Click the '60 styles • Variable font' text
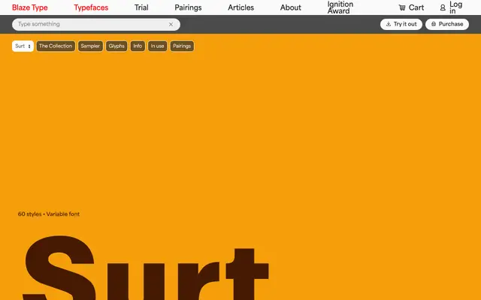Image resolution: width=481 pixels, height=300 pixels. (49, 214)
